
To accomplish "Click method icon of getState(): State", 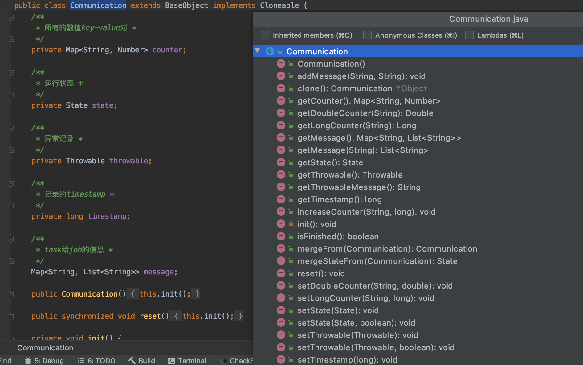I will point(281,162).
